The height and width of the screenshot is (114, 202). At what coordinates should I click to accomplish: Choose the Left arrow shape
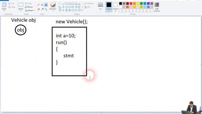pyautogui.click(x=76, y=7)
